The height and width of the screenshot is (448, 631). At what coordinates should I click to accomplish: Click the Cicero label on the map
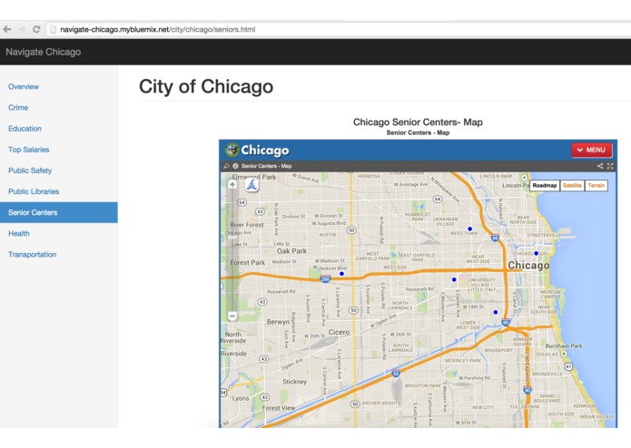tap(339, 332)
